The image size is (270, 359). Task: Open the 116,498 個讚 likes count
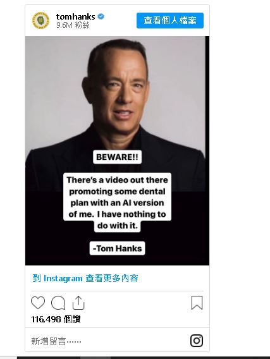[x=56, y=319]
